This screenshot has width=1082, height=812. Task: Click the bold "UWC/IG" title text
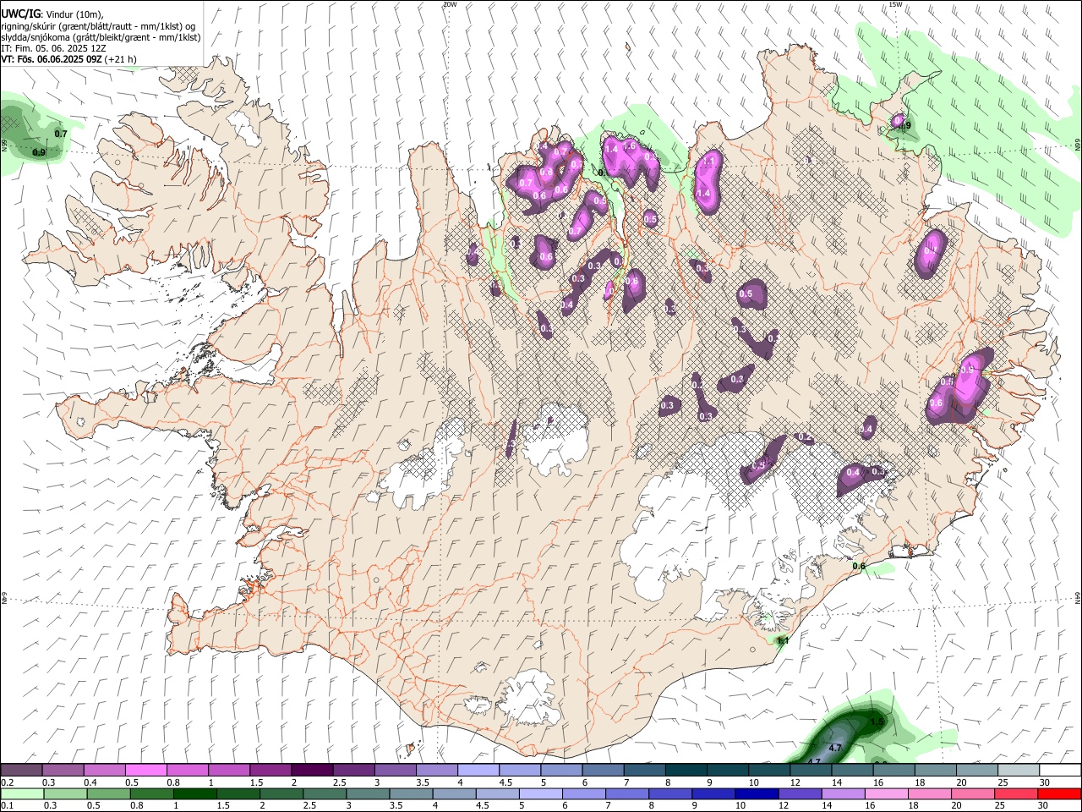20,14
